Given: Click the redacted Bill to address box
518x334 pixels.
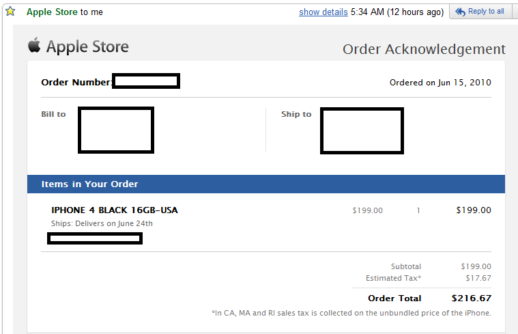Looking at the screenshot, I should pyautogui.click(x=115, y=130).
